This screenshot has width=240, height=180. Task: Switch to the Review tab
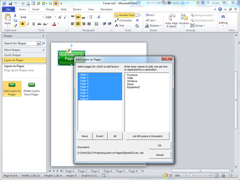[77, 9]
